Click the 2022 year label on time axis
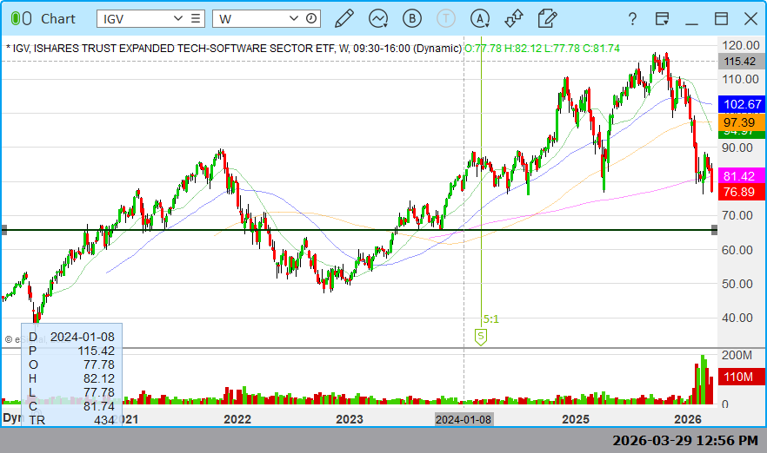The height and width of the screenshot is (453, 767). (237, 419)
